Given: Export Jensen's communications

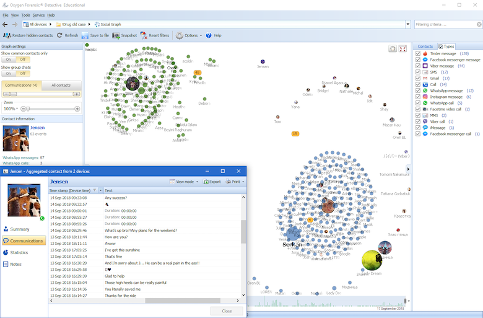Looking at the screenshot, I should [x=212, y=182].
